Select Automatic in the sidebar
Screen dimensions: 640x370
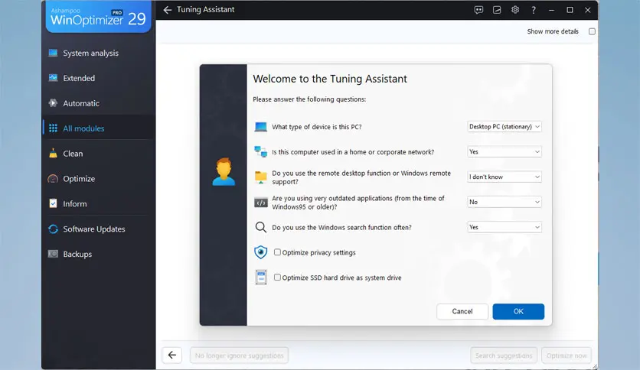[x=99, y=103]
